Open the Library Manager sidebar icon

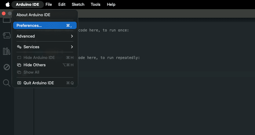pos(7,51)
